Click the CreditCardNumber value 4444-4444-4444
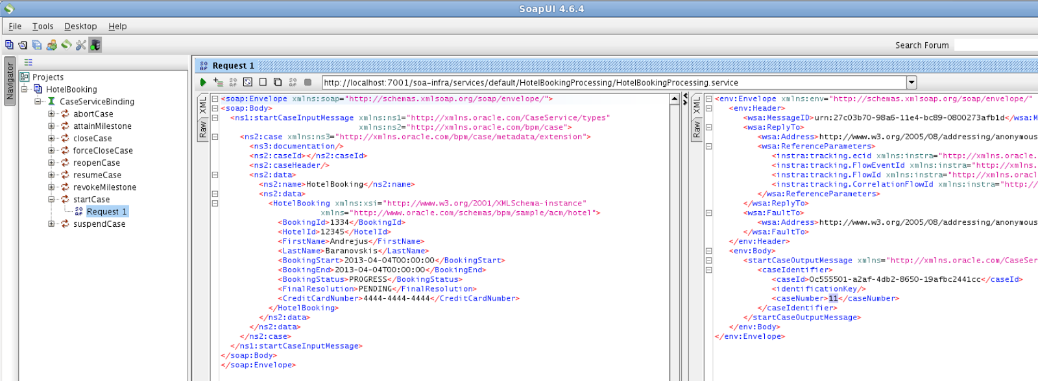This screenshot has width=1038, height=381. click(396, 298)
